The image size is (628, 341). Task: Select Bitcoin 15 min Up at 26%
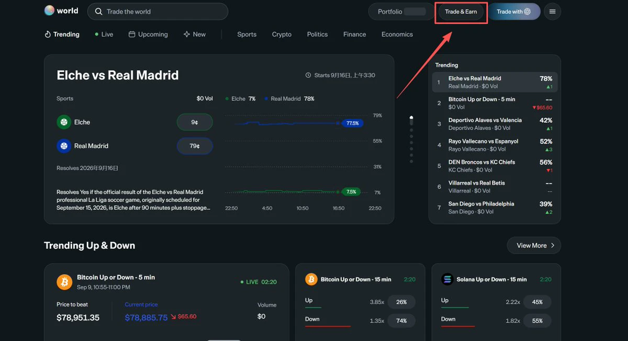pos(401,302)
